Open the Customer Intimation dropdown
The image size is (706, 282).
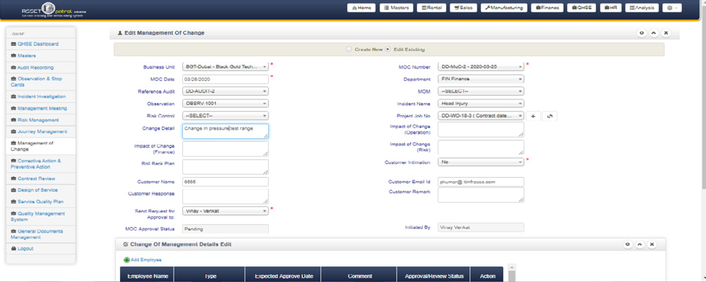[481, 161]
